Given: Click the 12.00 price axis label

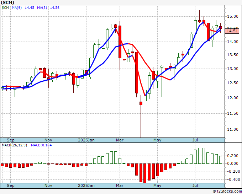Looking at the screenshot, I should coord(233,98).
